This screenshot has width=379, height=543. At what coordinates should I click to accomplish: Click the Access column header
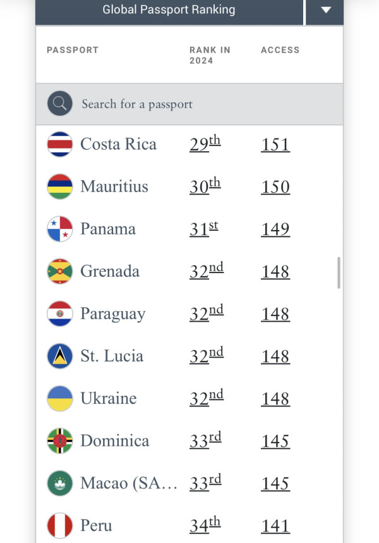click(x=280, y=50)
